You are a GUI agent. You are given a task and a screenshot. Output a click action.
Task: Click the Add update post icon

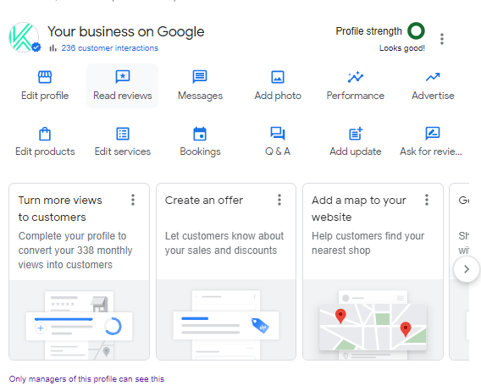click(356, 134)
